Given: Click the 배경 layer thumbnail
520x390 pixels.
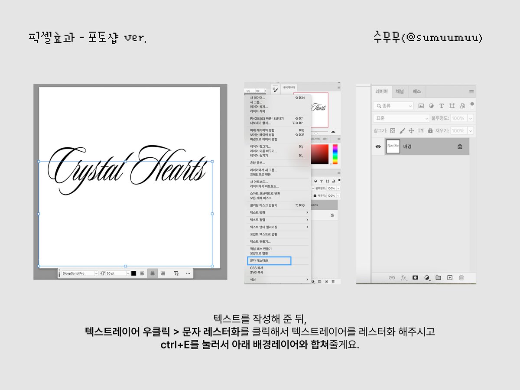Looking at the screenshot, I should (393, 147).
